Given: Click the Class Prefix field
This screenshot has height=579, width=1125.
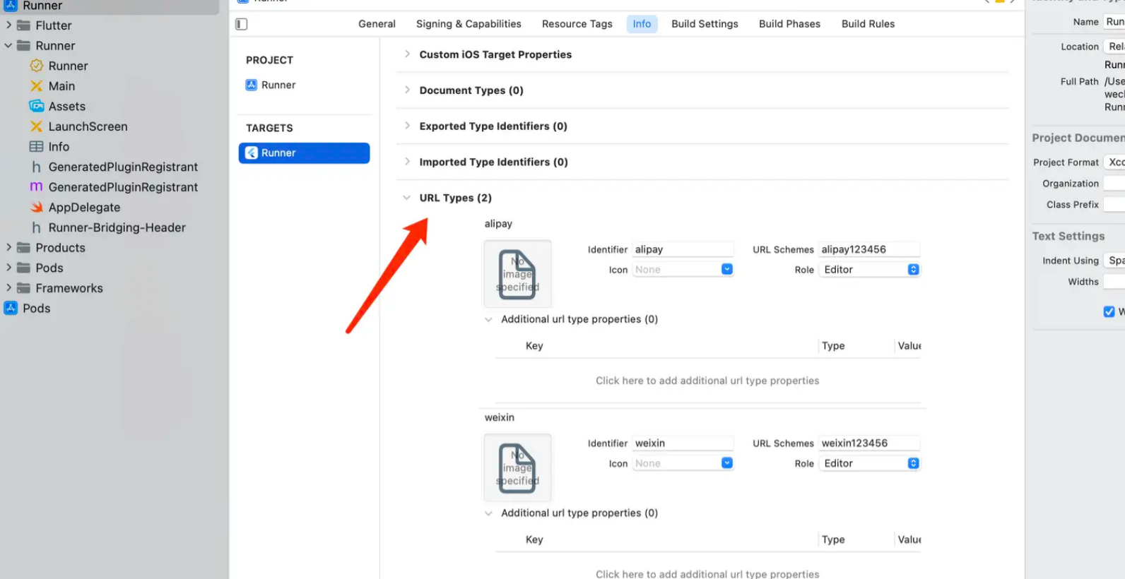Looking at the screenshot, I should (1114, 205).
